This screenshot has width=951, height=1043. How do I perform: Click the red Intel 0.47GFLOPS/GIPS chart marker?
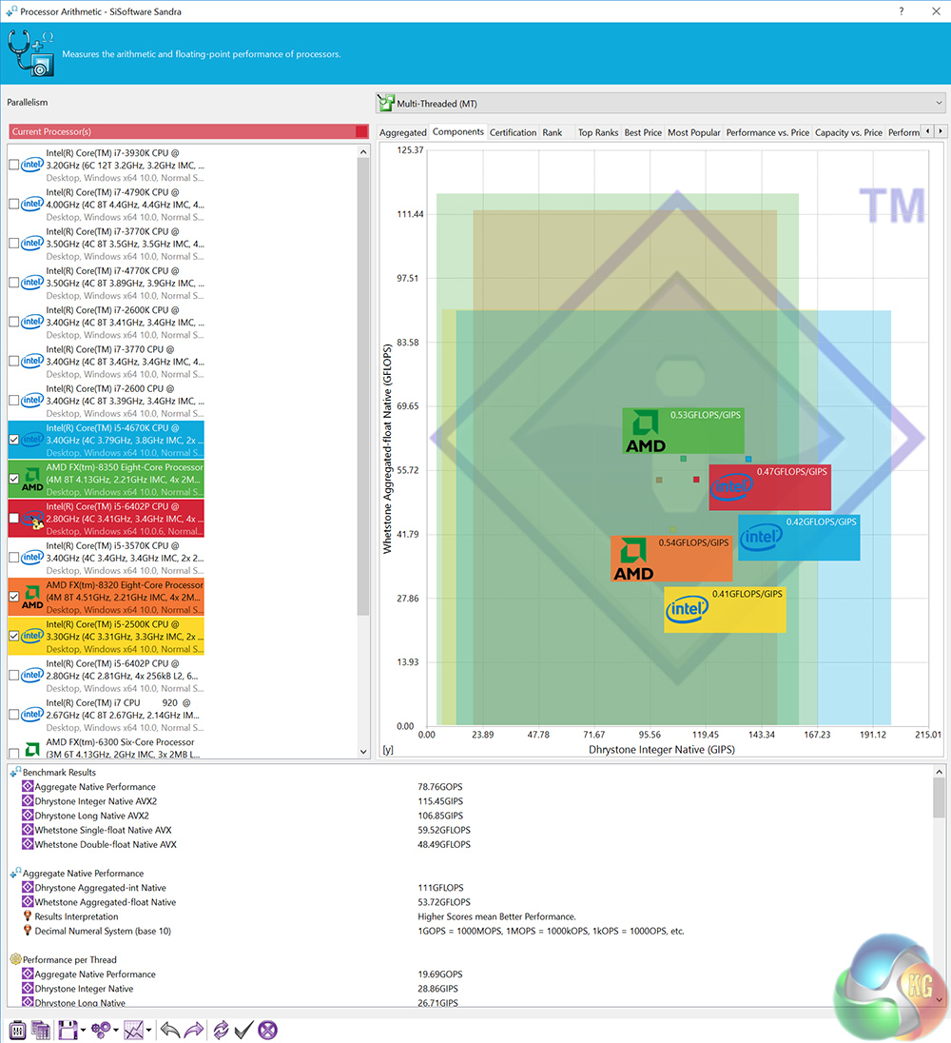pyautogui.click(x=769, y=487)
